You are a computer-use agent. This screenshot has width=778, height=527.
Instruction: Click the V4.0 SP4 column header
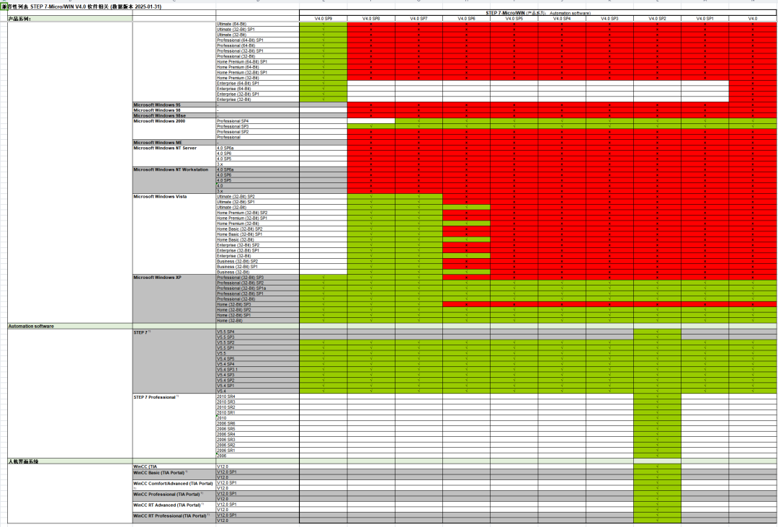(562, 18)
